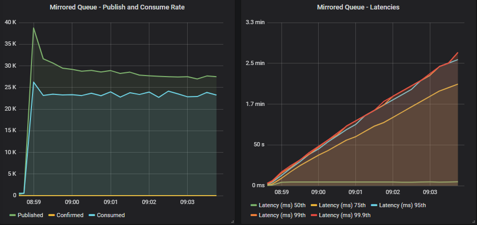Click the yellow Latency 75th color swatch

[316, 205]
